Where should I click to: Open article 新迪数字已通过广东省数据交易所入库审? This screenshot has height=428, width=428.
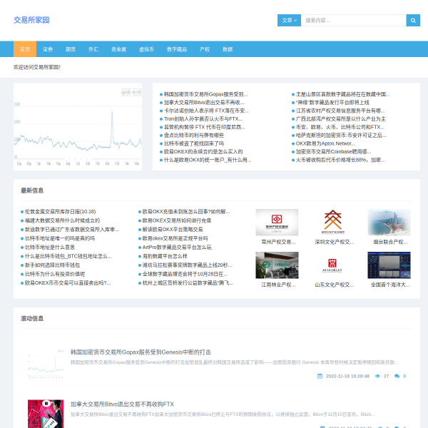tap(72, 230)
